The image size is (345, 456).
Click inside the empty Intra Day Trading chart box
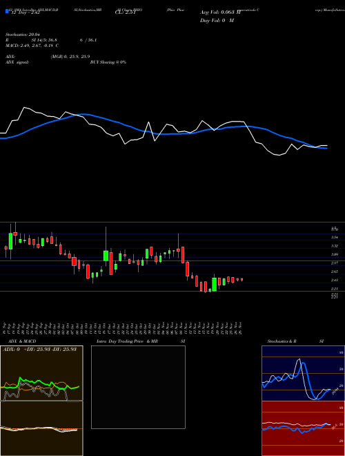[138, 387]
